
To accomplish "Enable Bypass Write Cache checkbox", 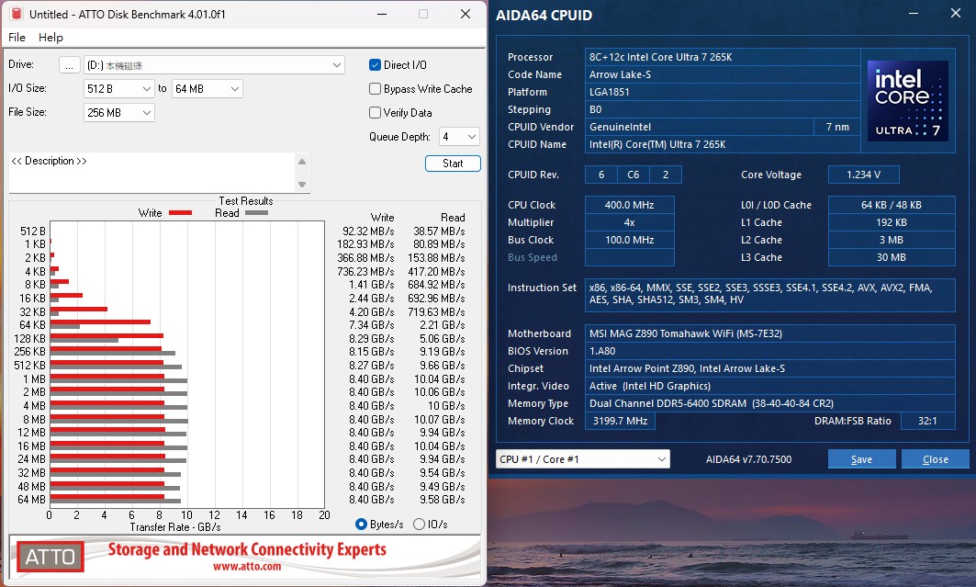I will coord(375,89).
